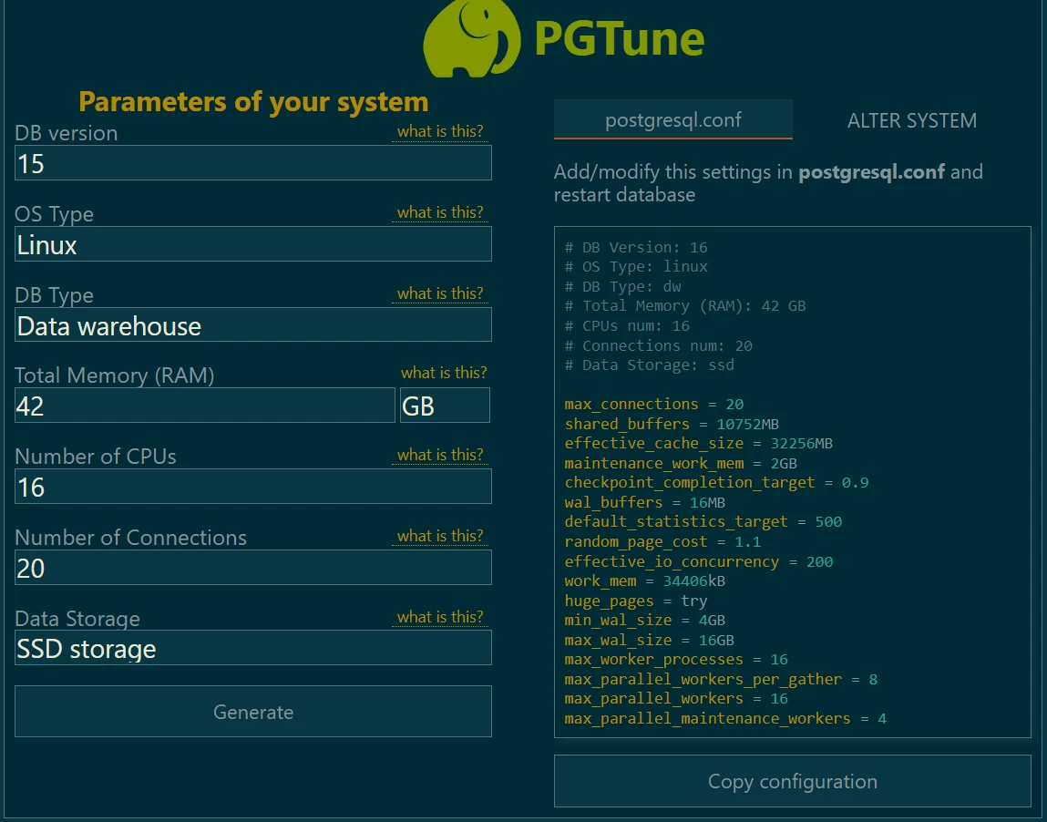Expand the Data Storage SSD storage dropdown
The image size is (1047, 822).
click(x=253, y=648)
